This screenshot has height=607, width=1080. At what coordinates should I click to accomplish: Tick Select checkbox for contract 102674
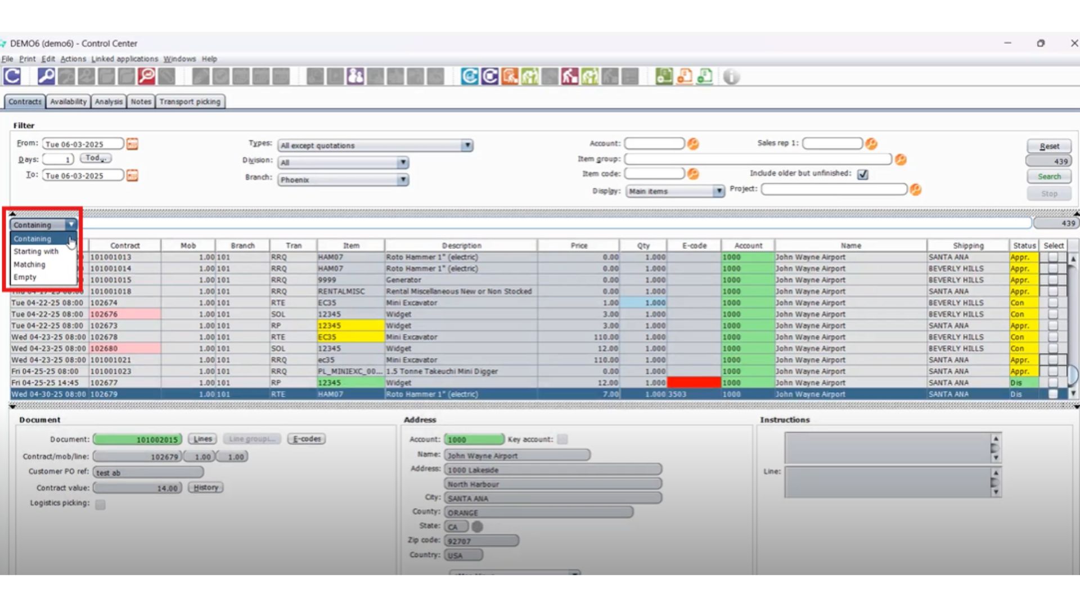pyautogui.click(x=1053, y=302)
